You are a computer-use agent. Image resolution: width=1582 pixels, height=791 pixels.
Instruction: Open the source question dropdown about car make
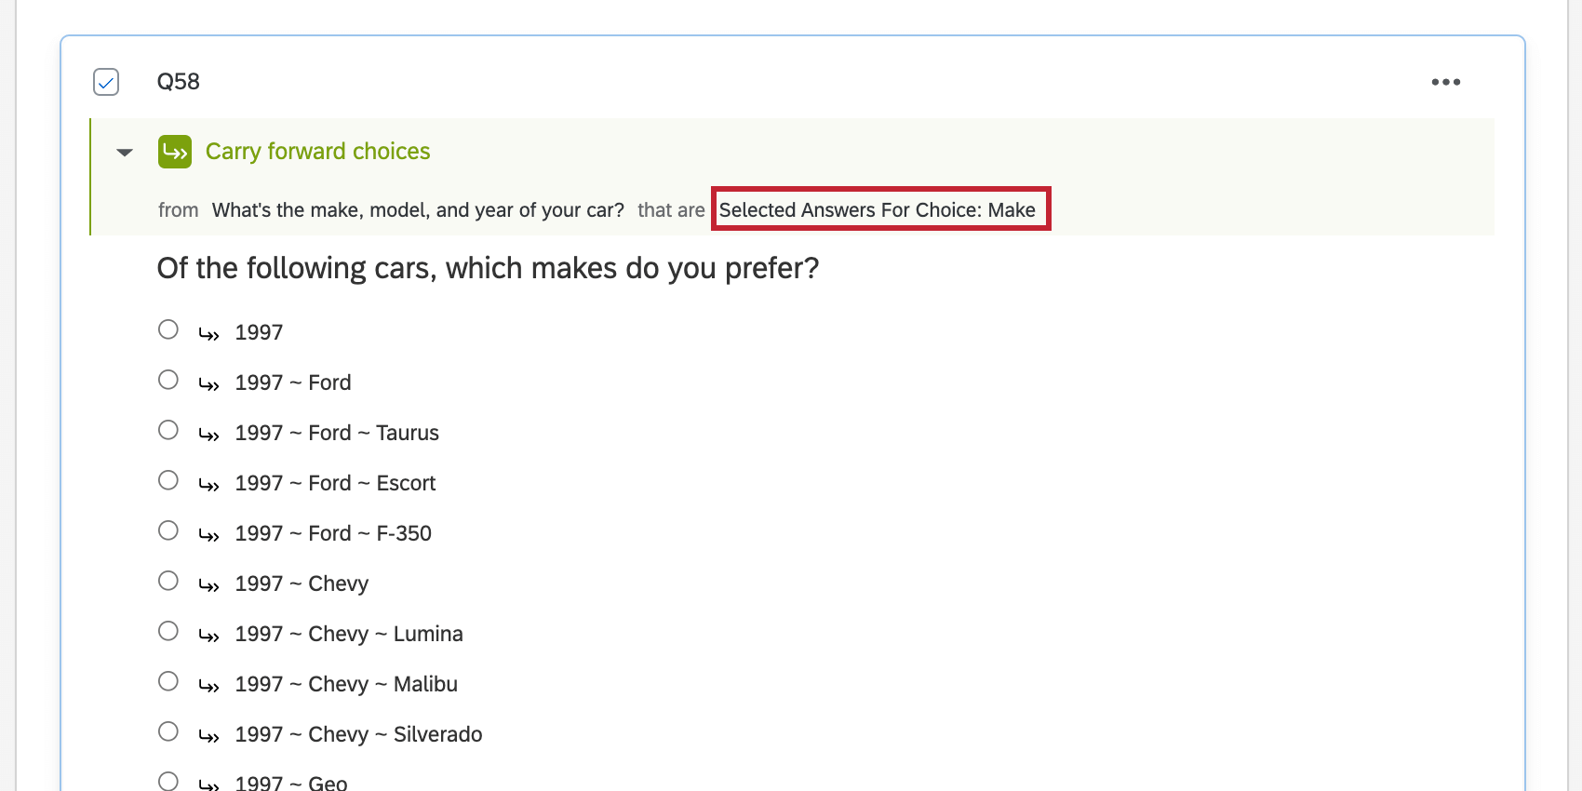click(x=418, y=210)
